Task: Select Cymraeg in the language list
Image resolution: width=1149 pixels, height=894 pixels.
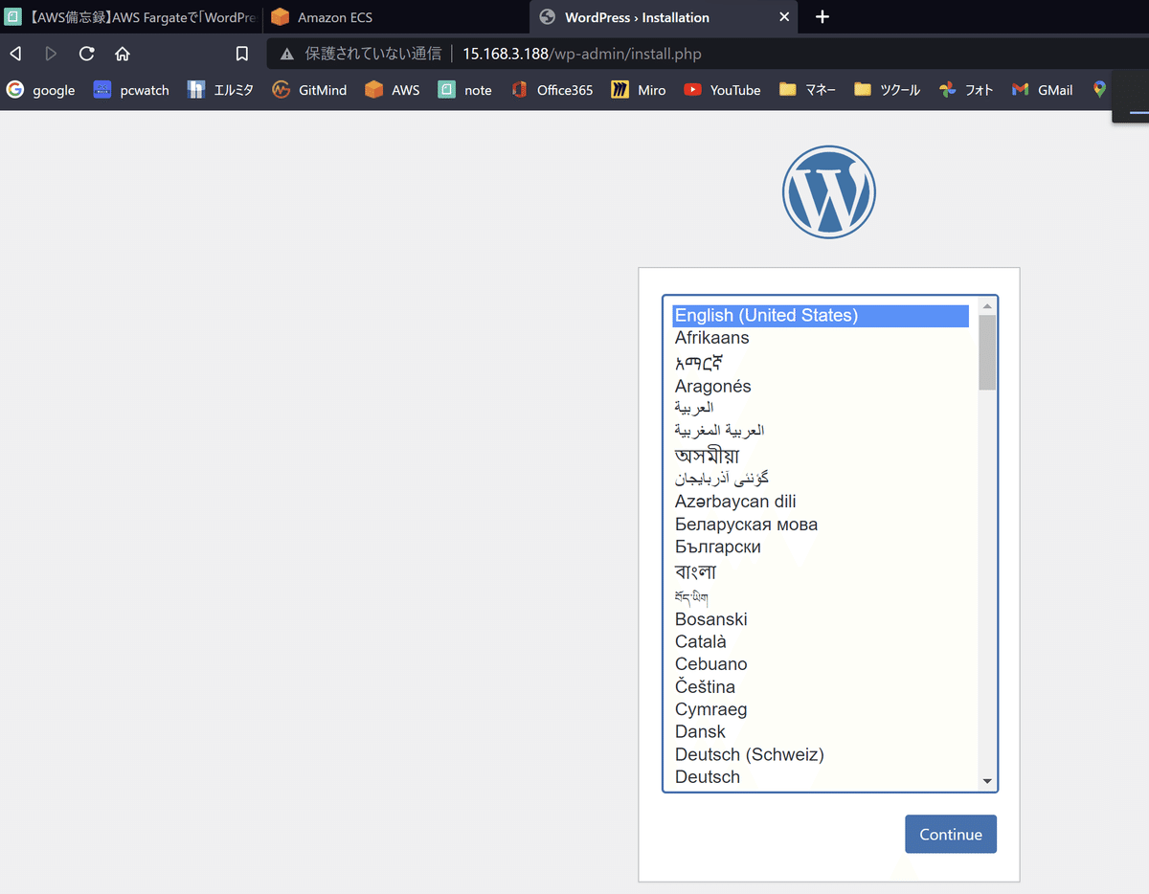Action: coord(821,709)
